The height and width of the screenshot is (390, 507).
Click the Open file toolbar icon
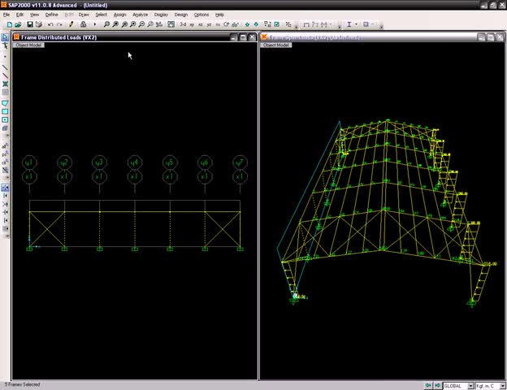pos(18,24)
